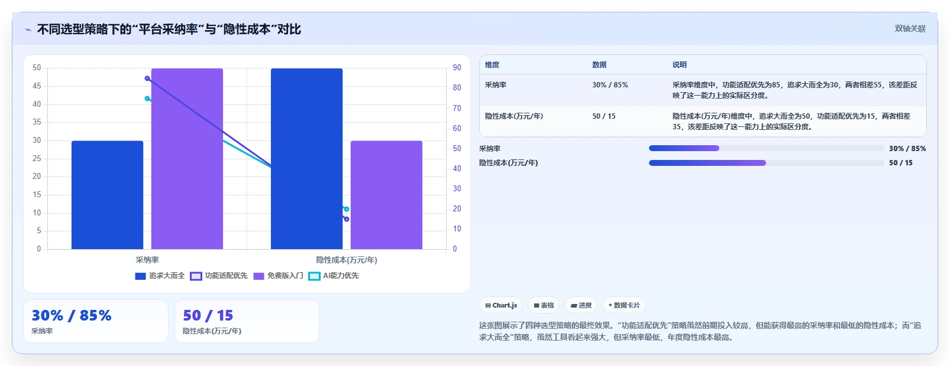Viewport: 950px width, 366px height.
Task: Click the 数据卡片 tag
Action: click(x=623, y=305)
